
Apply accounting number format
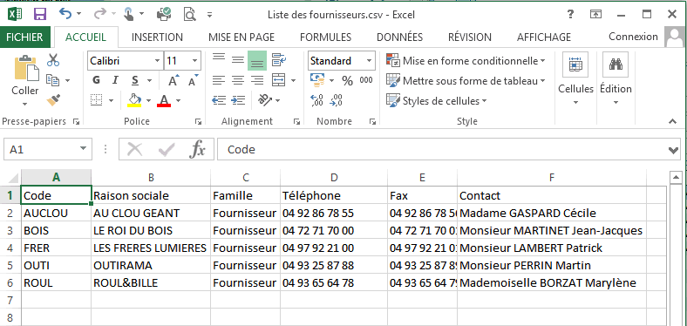(x=317, y=80)
